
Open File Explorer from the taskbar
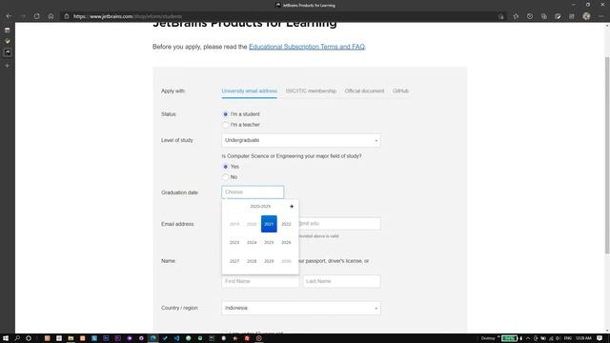pyautogui.click(x=71, y=338)
